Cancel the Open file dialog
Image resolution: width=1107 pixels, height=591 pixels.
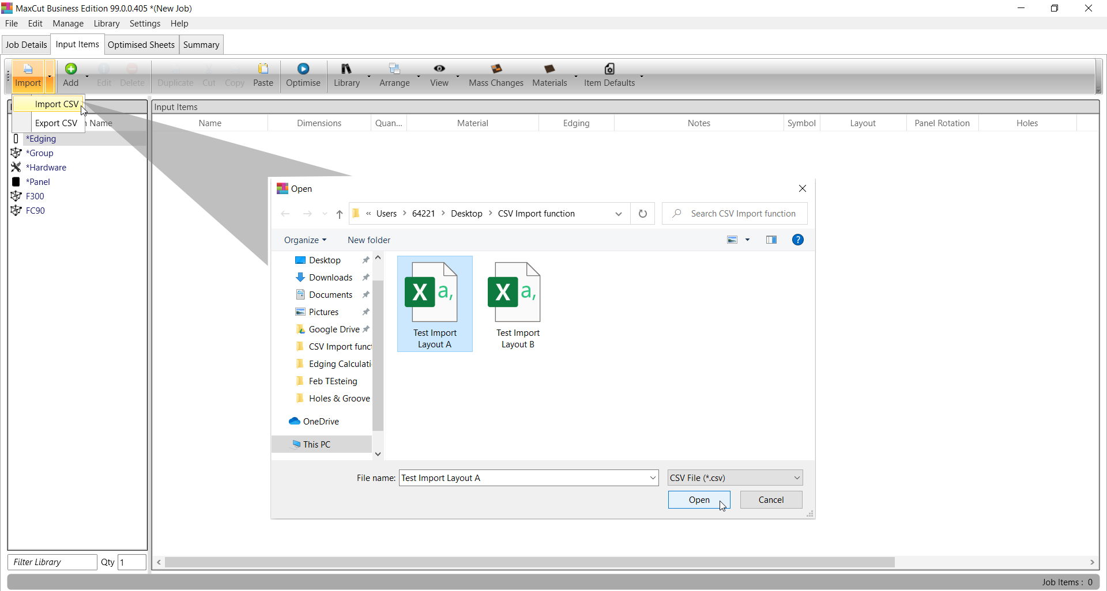771,500
